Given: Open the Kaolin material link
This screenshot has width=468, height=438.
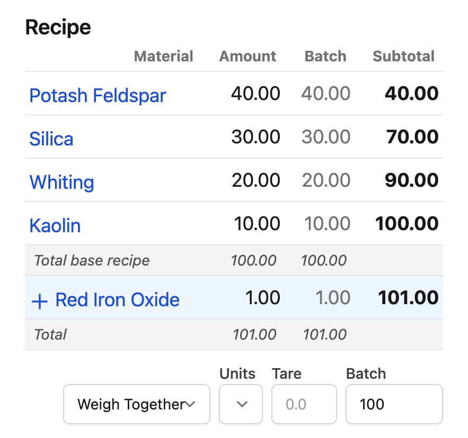Looking at the screenshot, I should coord(55,226).
